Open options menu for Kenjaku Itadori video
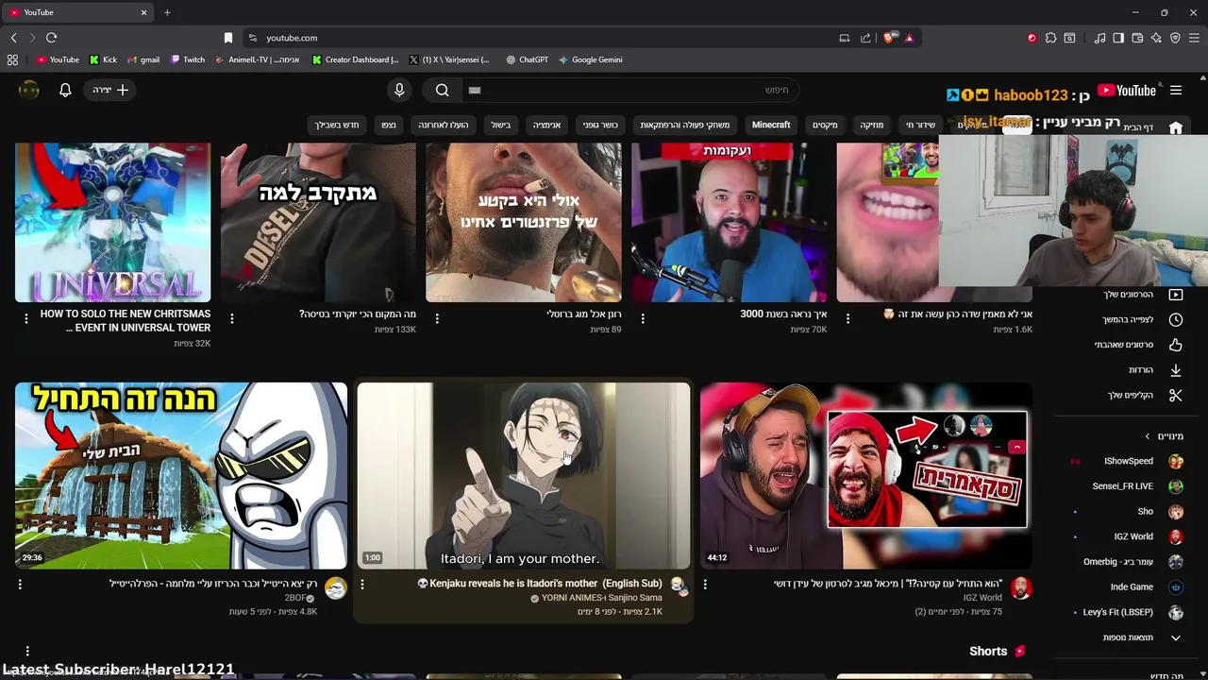Image resolution: width=1208 pixels, height=680 pixels. pos(361,585)
